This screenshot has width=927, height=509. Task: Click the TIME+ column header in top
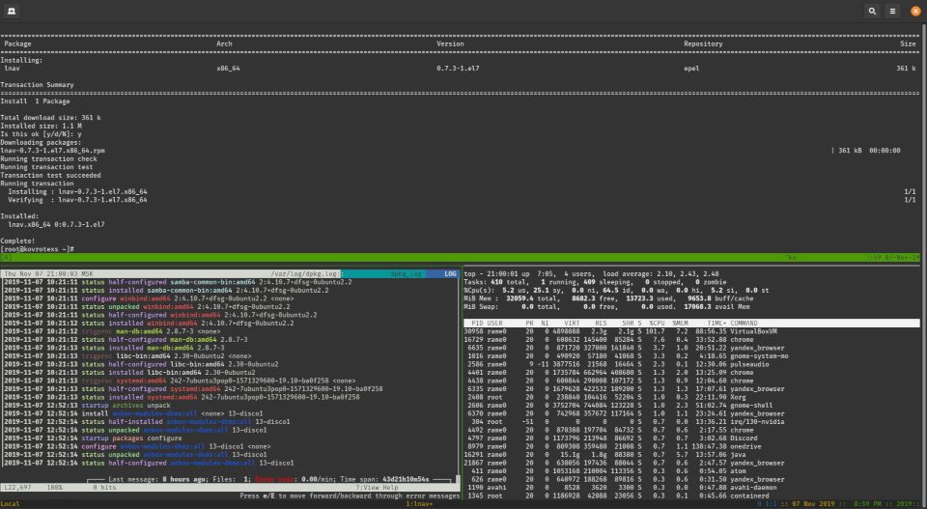pyautogui.click(x=716, y=324)
